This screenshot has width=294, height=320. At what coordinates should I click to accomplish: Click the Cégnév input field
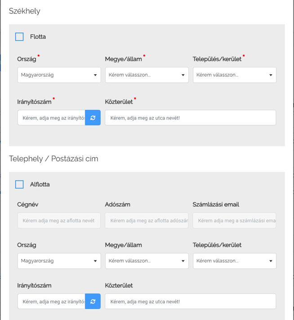[59, 221]
